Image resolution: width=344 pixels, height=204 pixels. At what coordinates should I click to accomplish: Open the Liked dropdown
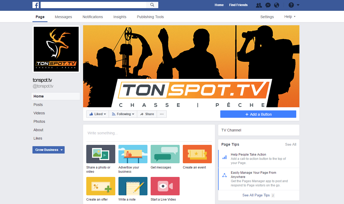[98, 114]
